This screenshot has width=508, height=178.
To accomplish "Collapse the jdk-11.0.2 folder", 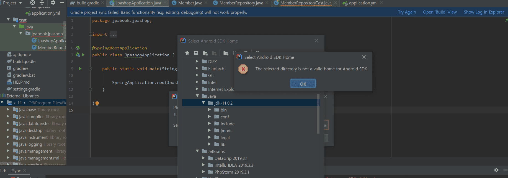I will pyautogui.click(x=203, y=103).
